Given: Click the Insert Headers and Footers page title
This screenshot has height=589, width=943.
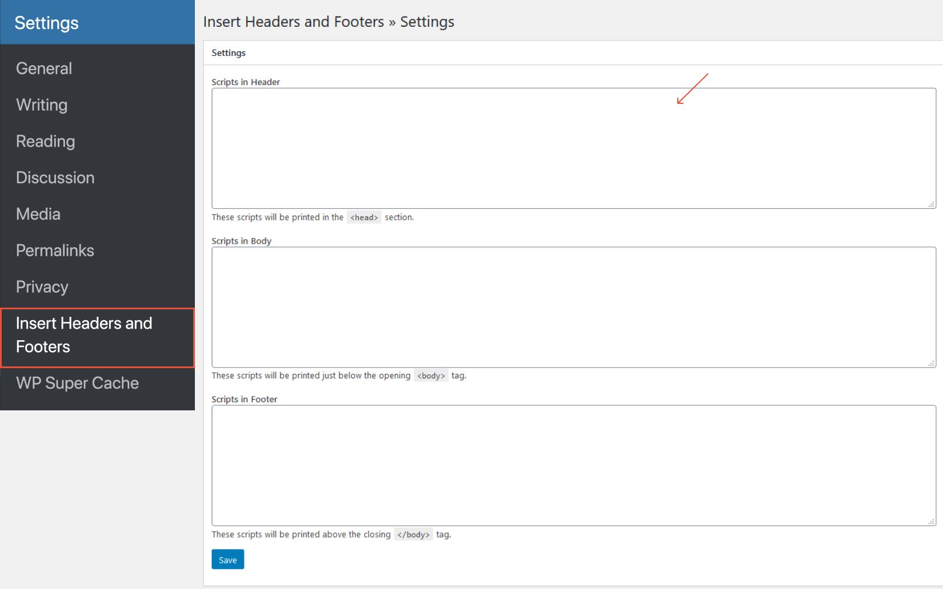Looking at the screenshot, I should click(x=329, y=22).
